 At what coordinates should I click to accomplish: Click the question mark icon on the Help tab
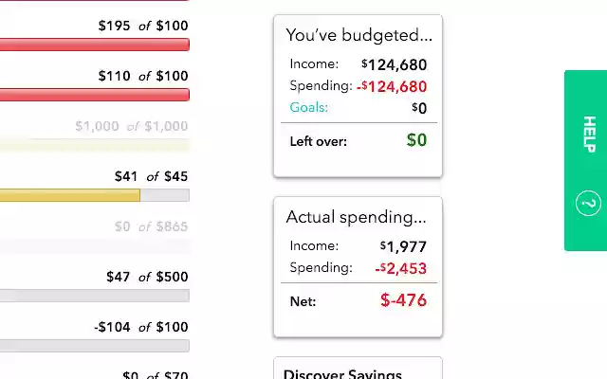click(x=588, y=204)
